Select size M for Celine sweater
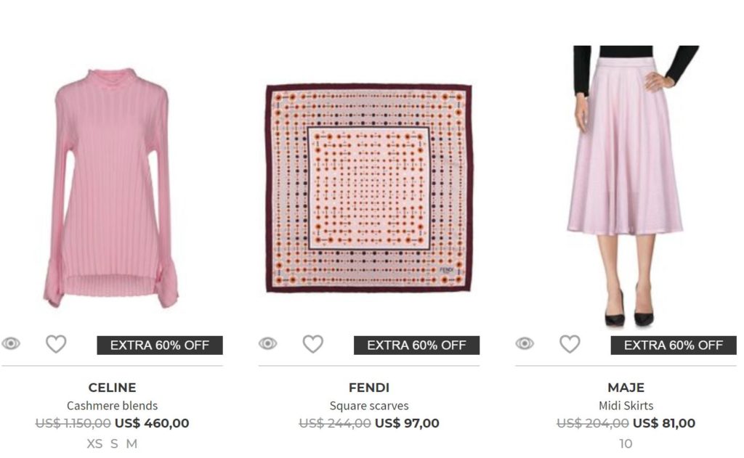The height and width of the screenshot is (458, 744). pyautogui.click(x=132, y=443)
